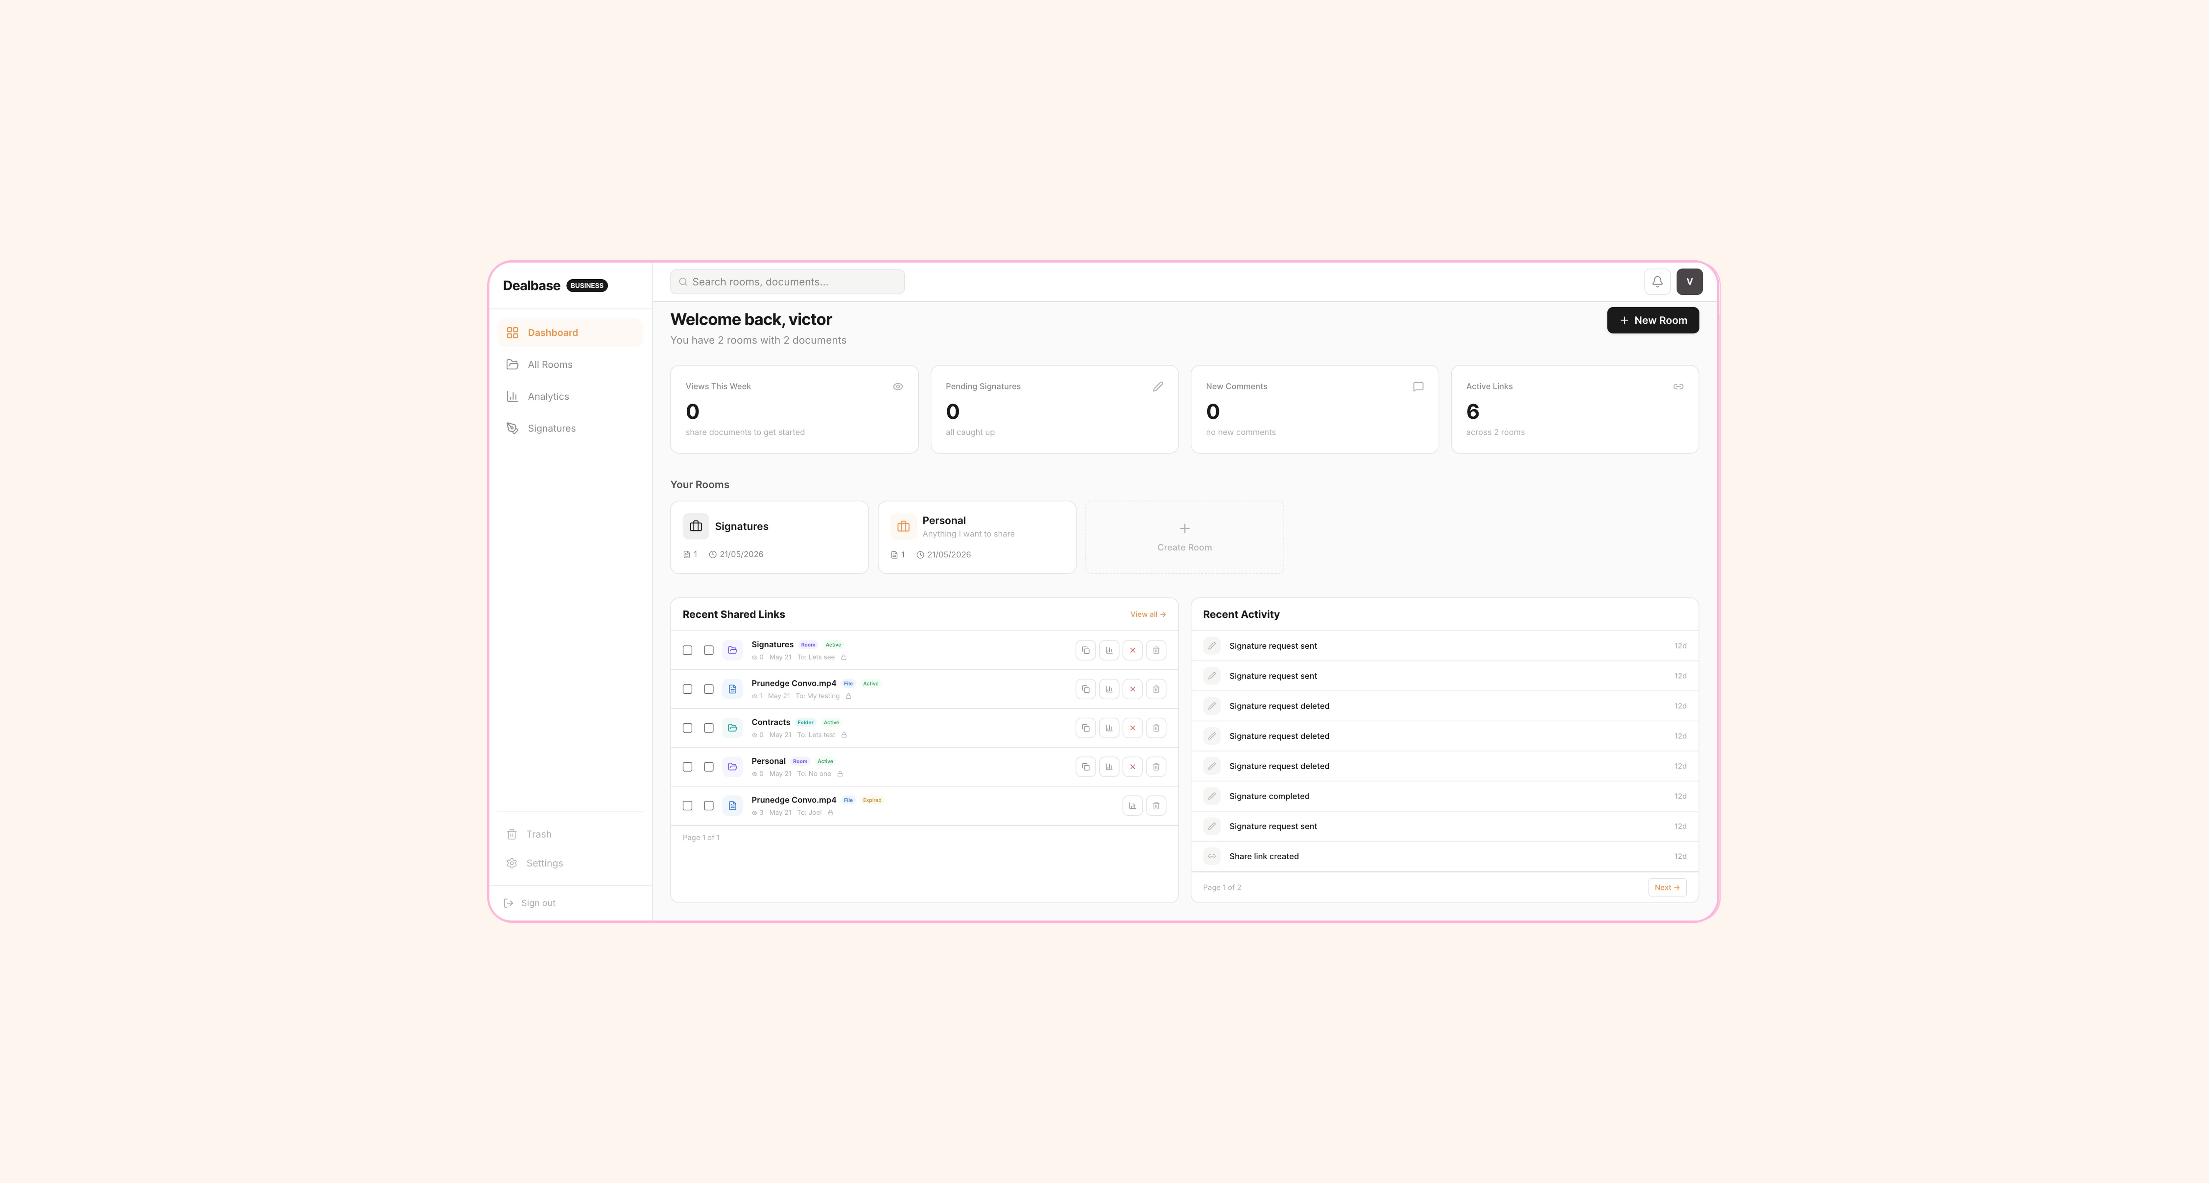
Task: Tick the second checkbox in Contracts row
Action: click(x=708, y=728)
